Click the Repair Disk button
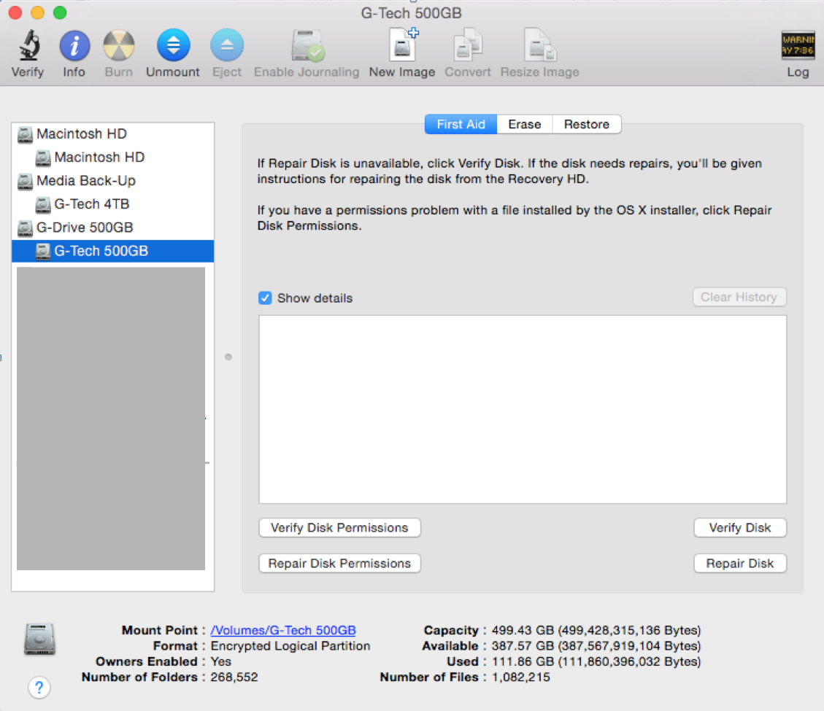This screenshot has width=824, height=711. 740,564
